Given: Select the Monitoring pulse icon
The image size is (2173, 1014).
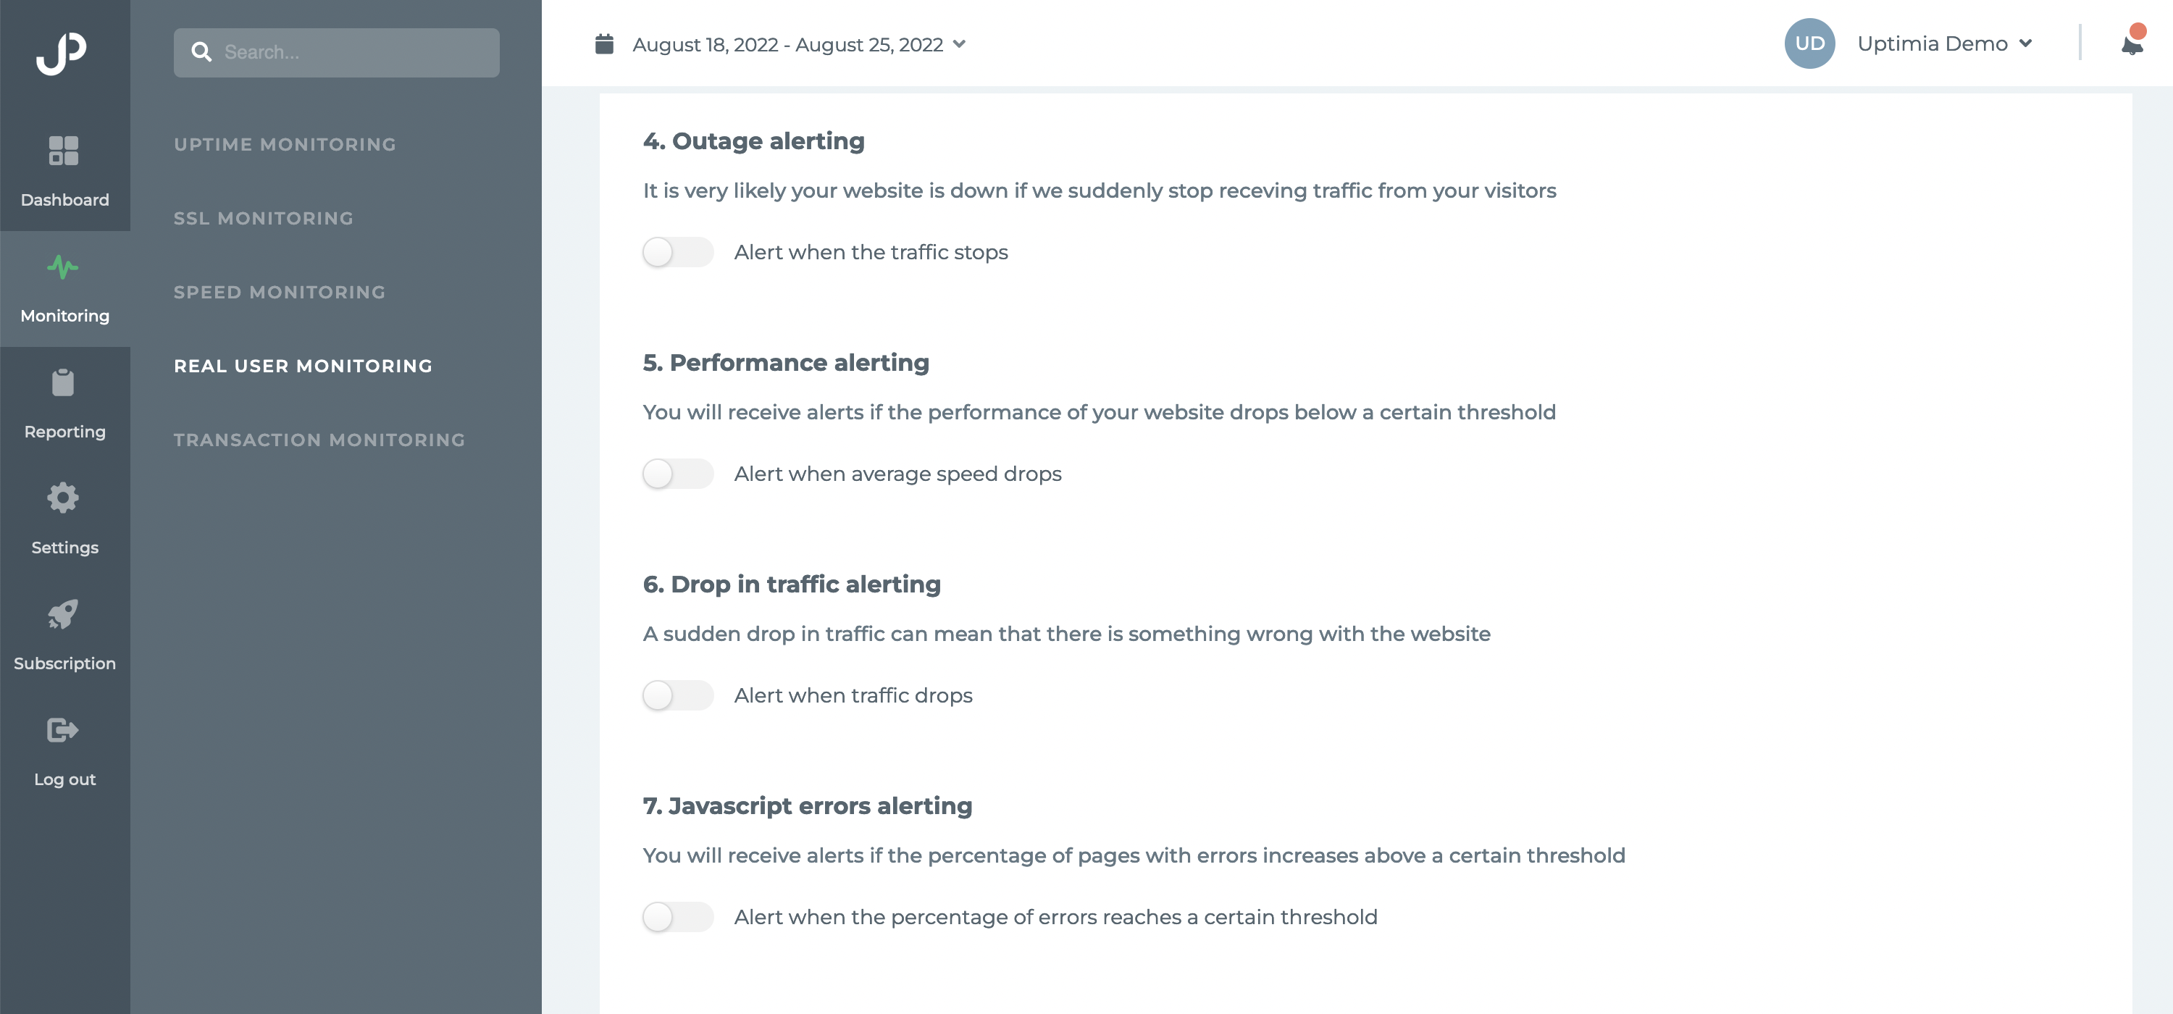Looking at the screenshot, I should pyautogui.click(x=63, y=267).
